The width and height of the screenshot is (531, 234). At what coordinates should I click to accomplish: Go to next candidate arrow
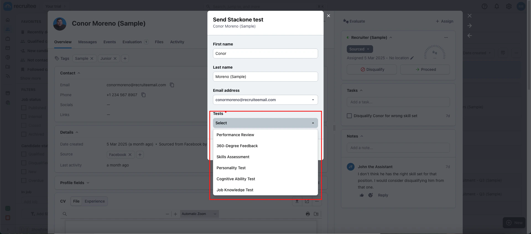point(470,26)
